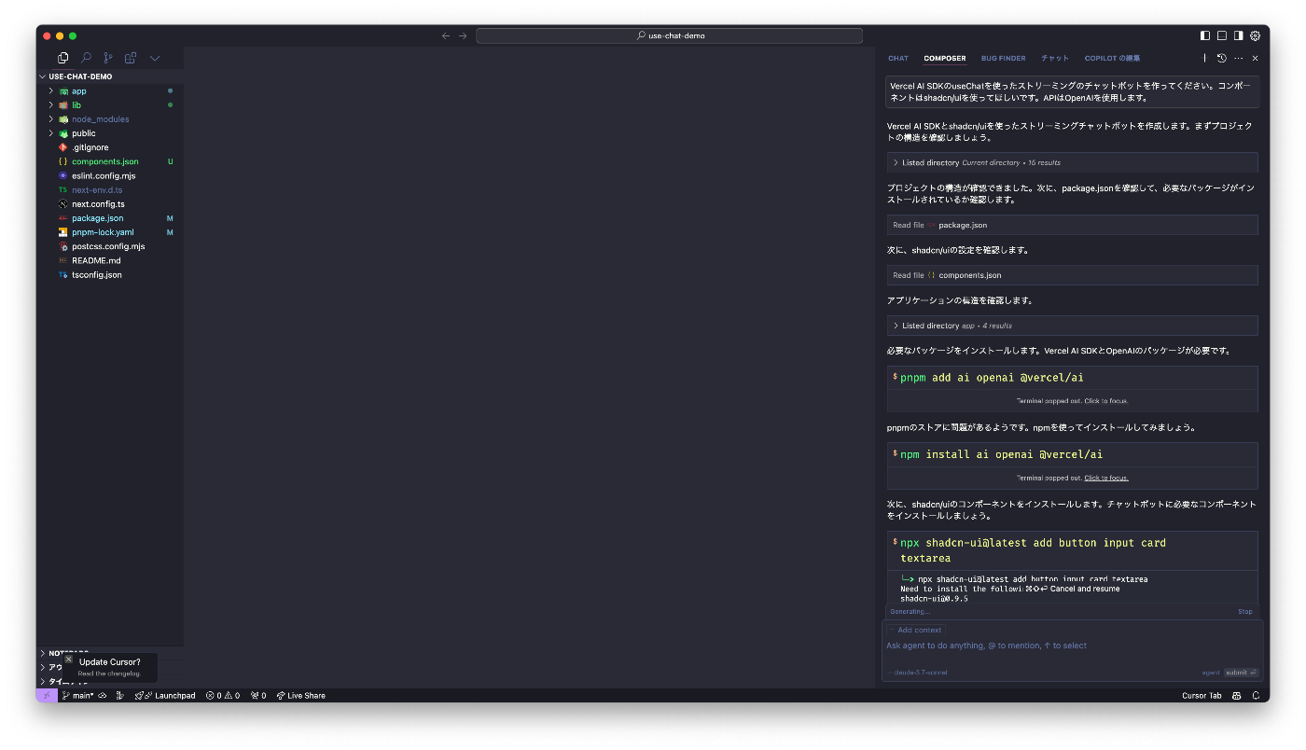This screenshot has height=750, width=1306.
Task: Open README.md file
Action: 110,260
